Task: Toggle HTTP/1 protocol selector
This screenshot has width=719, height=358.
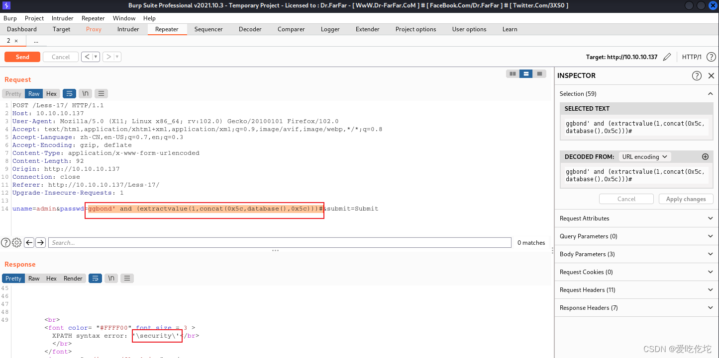Action: 692,57
